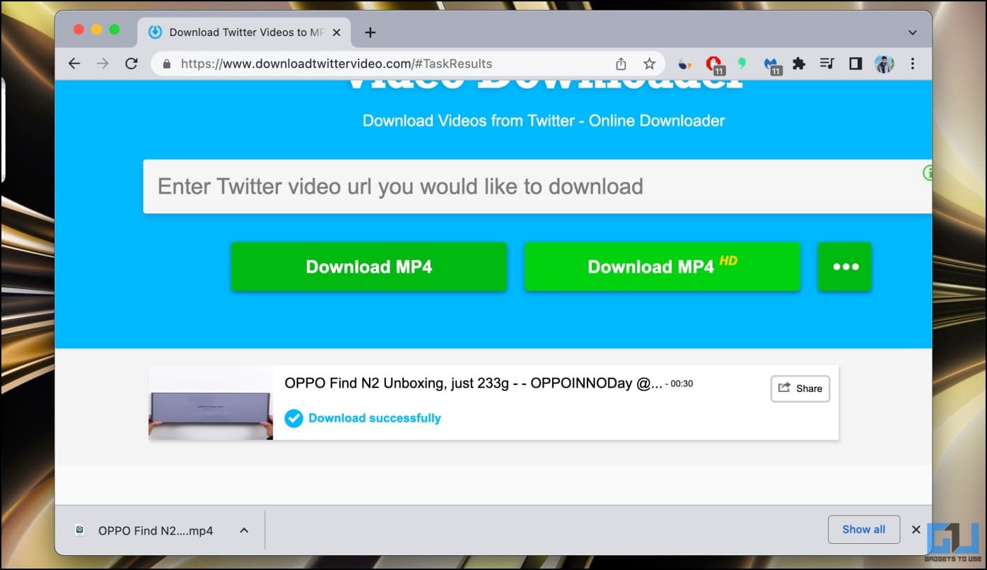This screenshot has width=987, height=570.
Task: Reload the downloadtwittervideo page
Action: coord(131,64)
